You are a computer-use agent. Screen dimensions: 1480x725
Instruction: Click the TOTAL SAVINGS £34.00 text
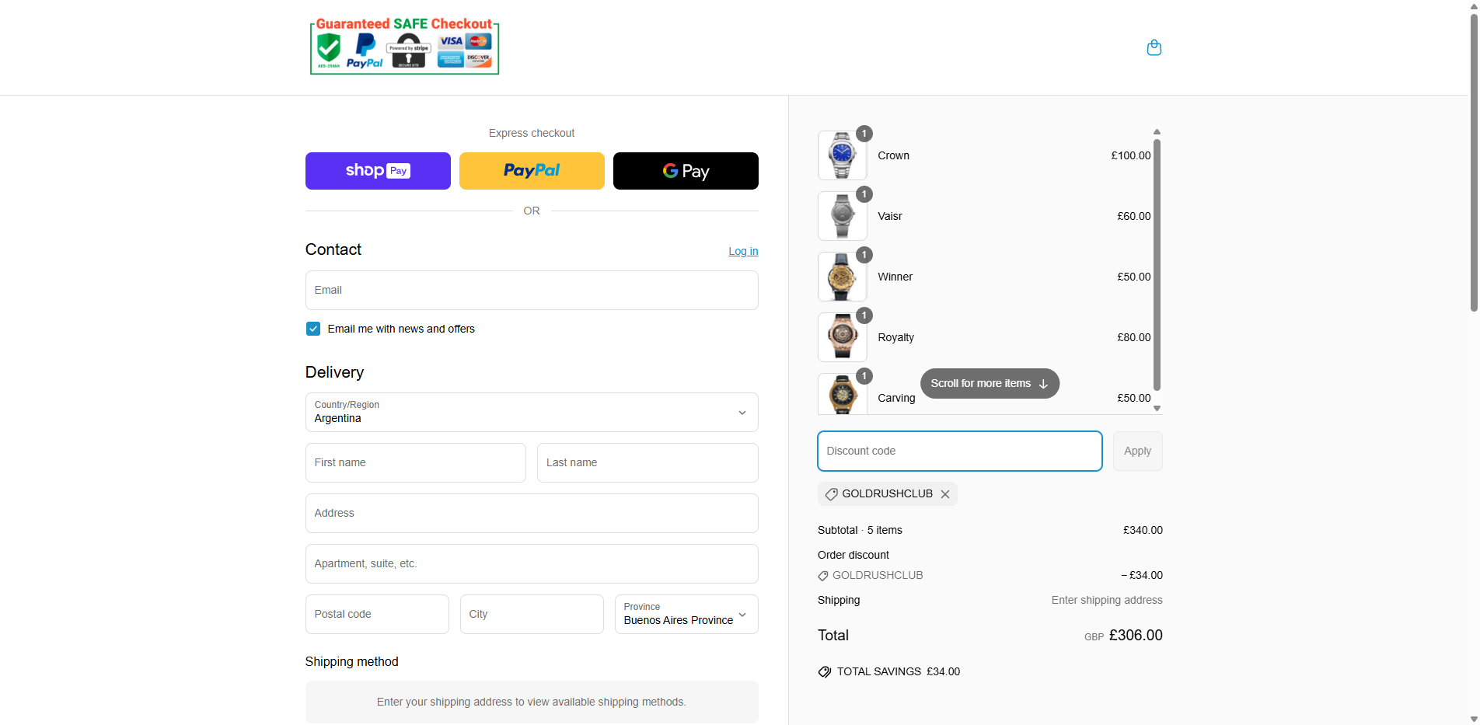(x=898, y=671)
